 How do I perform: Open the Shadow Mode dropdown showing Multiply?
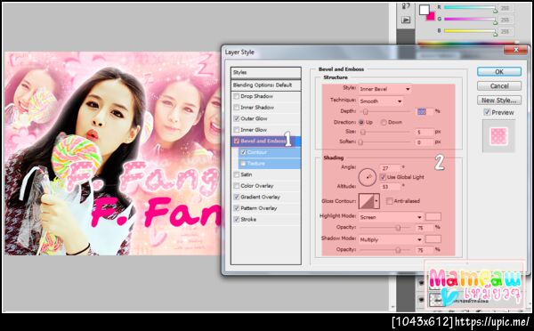pos(391,239)
